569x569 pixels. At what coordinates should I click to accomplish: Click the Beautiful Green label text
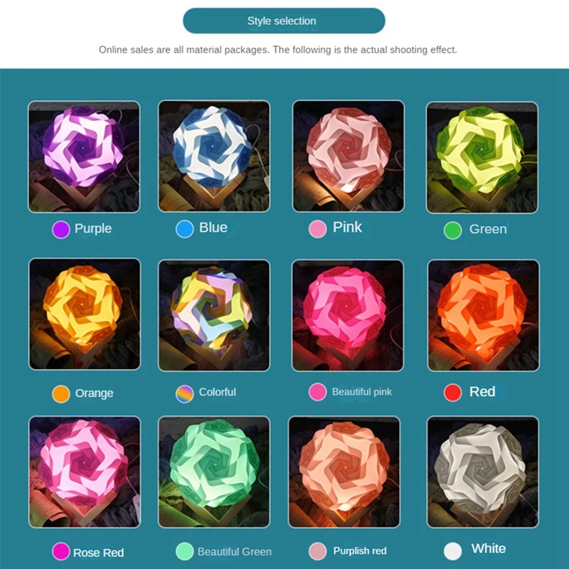pos(235,552)
